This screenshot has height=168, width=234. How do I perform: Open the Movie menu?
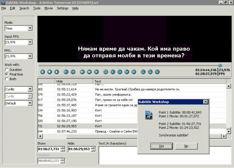[x=49, y=8]
